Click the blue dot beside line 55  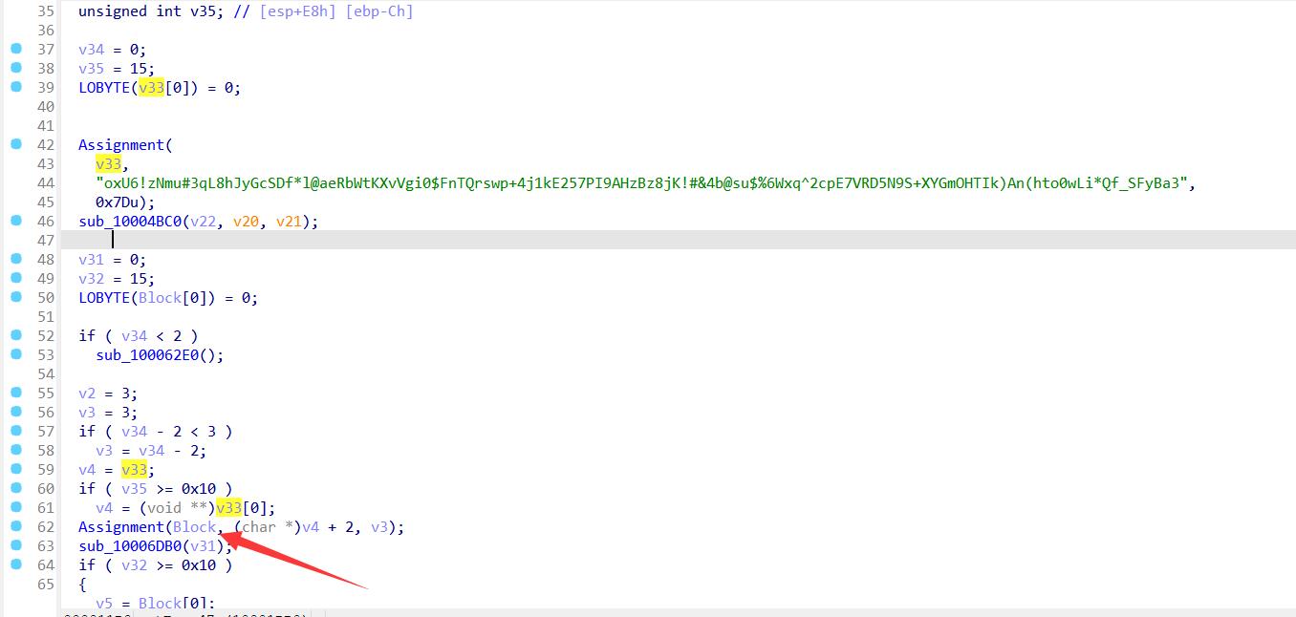pyautogui.click(x=16, y=393)
